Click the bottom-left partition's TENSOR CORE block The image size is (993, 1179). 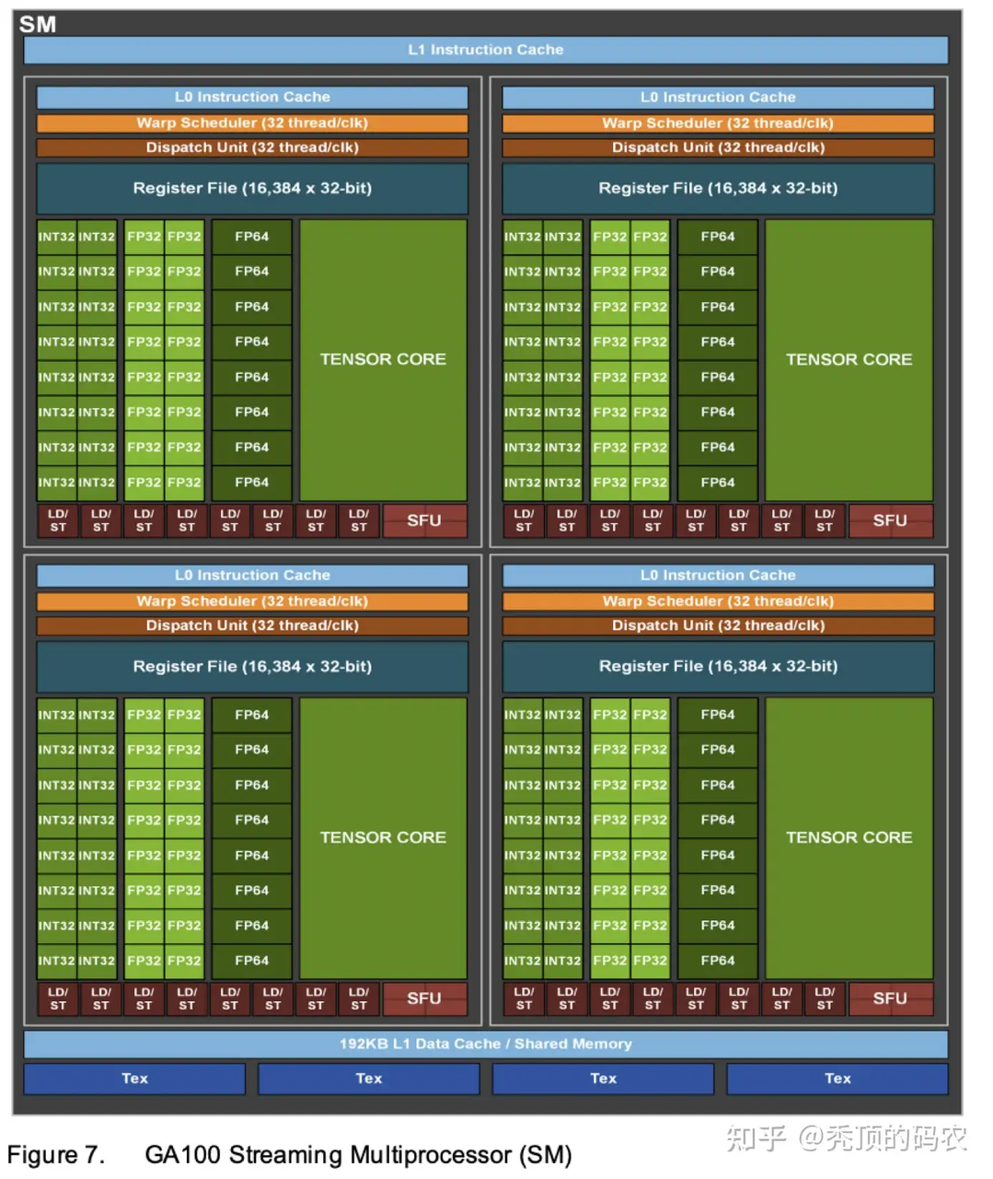tap(383, 837)
